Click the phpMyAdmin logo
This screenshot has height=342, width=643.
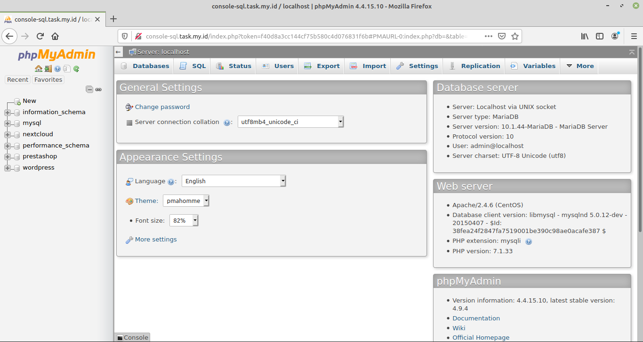pyautogui.click(x=56, y=55)
